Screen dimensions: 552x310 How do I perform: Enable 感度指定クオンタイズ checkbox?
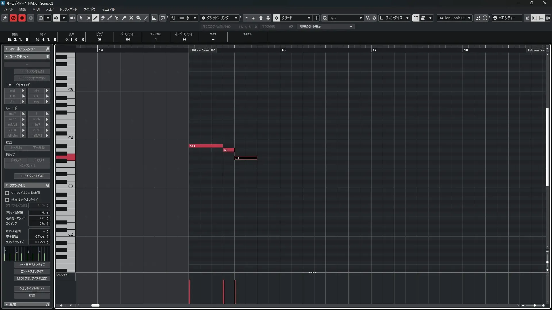(7, 200)
